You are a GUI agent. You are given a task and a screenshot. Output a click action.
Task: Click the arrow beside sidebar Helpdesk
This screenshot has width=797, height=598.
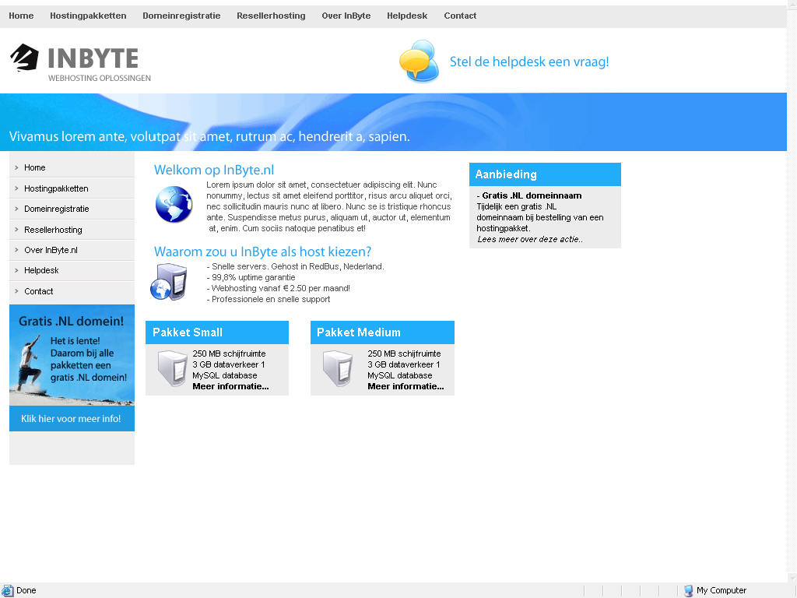click(x=16, y=270)
